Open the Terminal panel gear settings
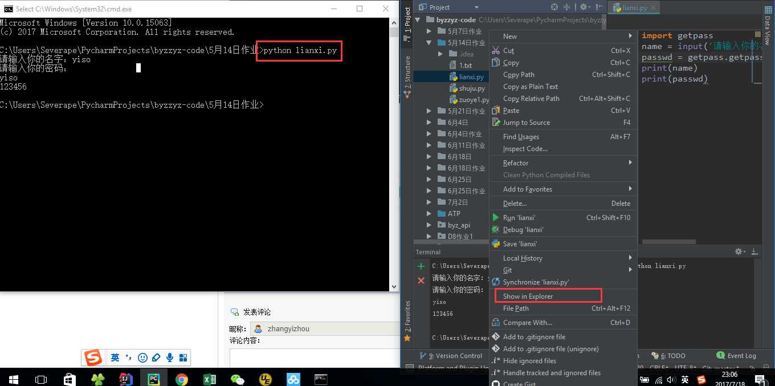The height and width of the screenshot is (386, 775). coord(740,251)
